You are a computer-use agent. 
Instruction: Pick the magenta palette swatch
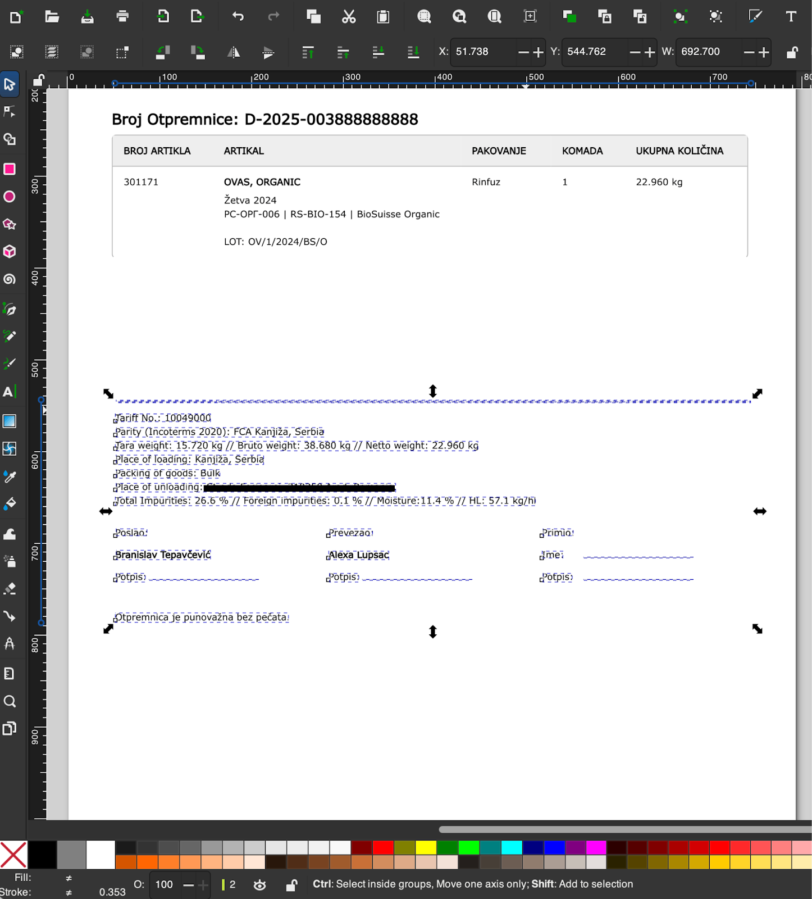pyautogui.click(x=596, y=847)
